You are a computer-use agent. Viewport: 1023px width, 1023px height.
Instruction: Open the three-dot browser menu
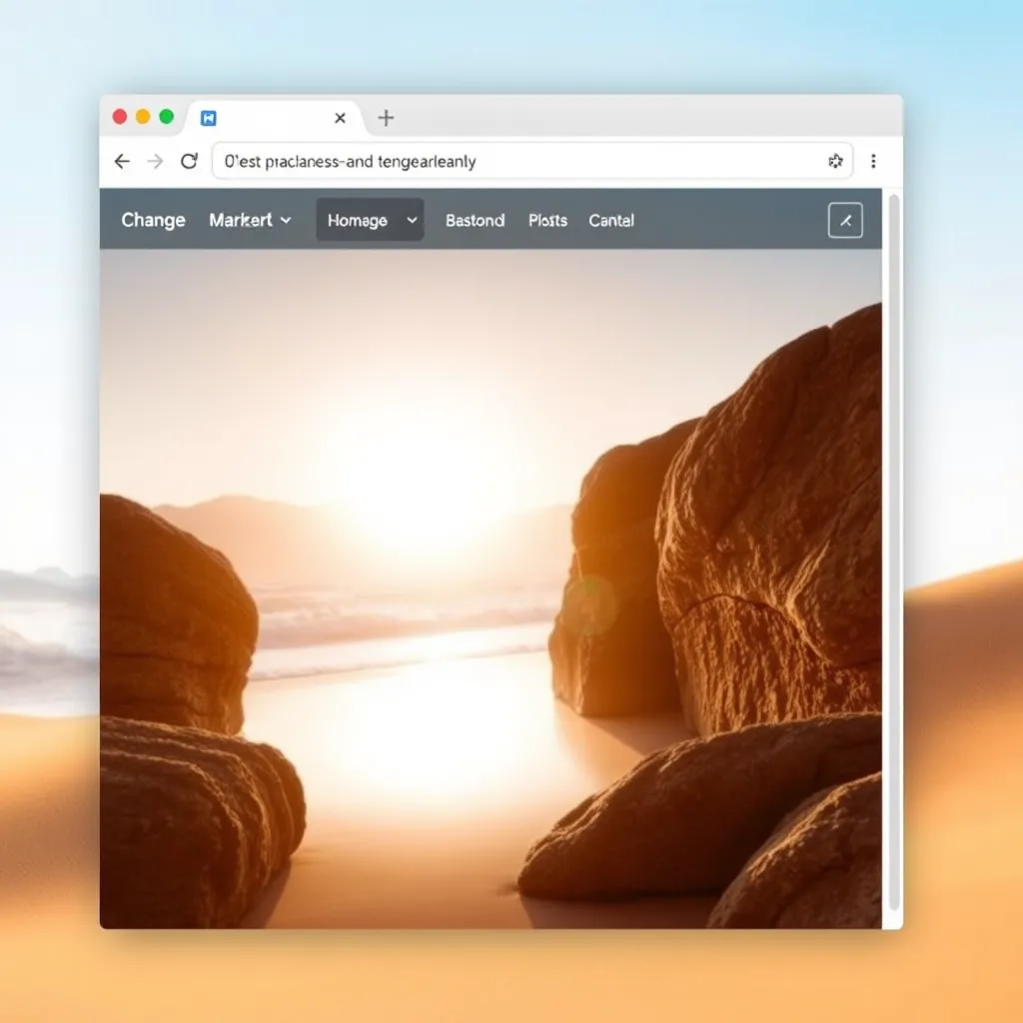pos(873,161)
